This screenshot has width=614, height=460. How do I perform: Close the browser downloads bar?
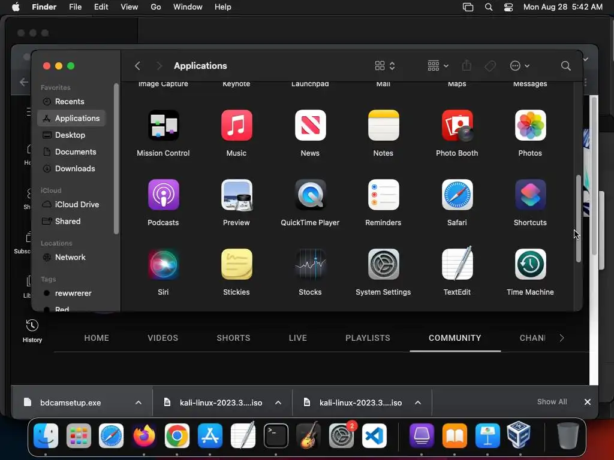coord(588,402)
